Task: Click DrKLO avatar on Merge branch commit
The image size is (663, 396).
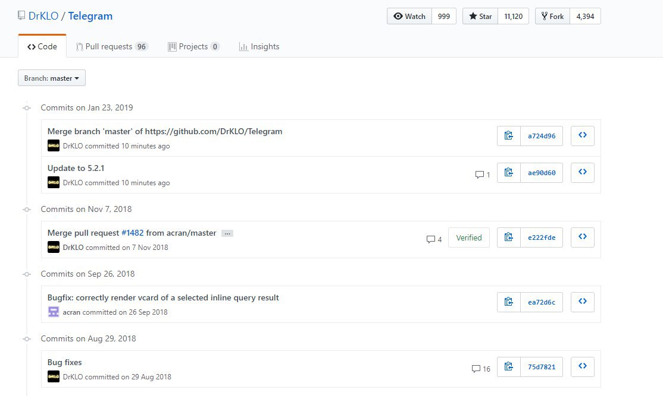Action: coord(54,145)
